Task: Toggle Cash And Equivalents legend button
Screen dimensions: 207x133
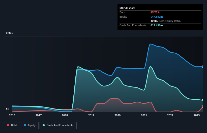Action: (58, 125)
